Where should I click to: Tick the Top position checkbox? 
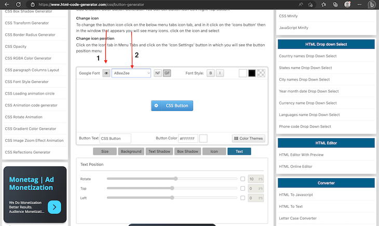click(242, 188)
